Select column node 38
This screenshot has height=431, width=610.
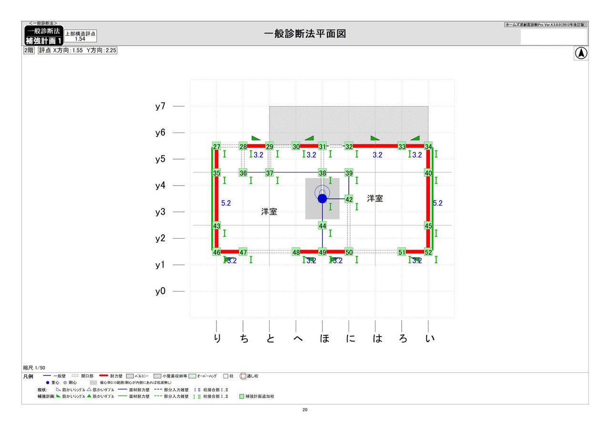[x=323, y=173]
